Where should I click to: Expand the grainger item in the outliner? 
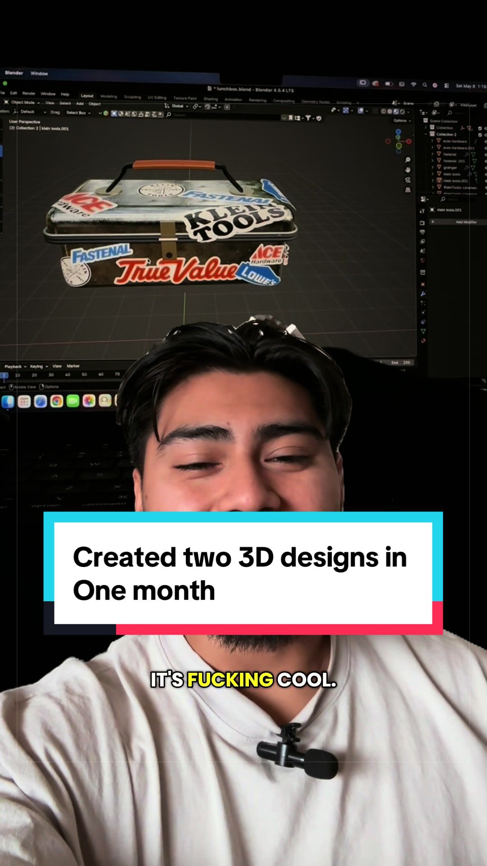433,167
